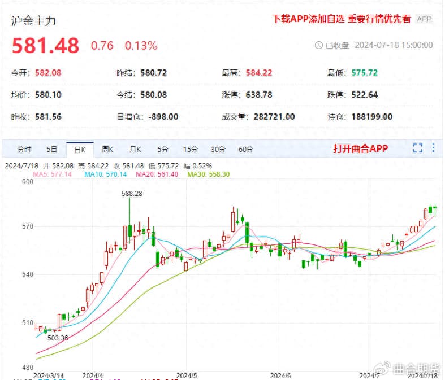445x380 pixels.
Task: Click the 0.76 price change value
Action: (102, 46)
